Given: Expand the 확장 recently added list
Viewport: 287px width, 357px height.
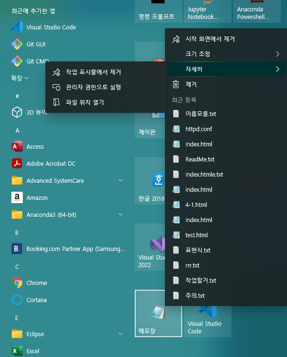Looking at the screenshot, I should click(x=20, y=78).
